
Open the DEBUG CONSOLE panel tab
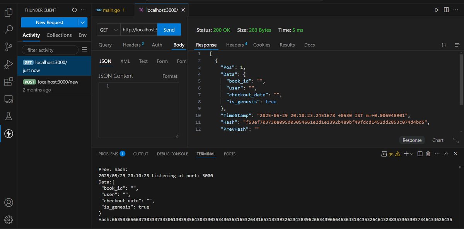coord(172,154)
